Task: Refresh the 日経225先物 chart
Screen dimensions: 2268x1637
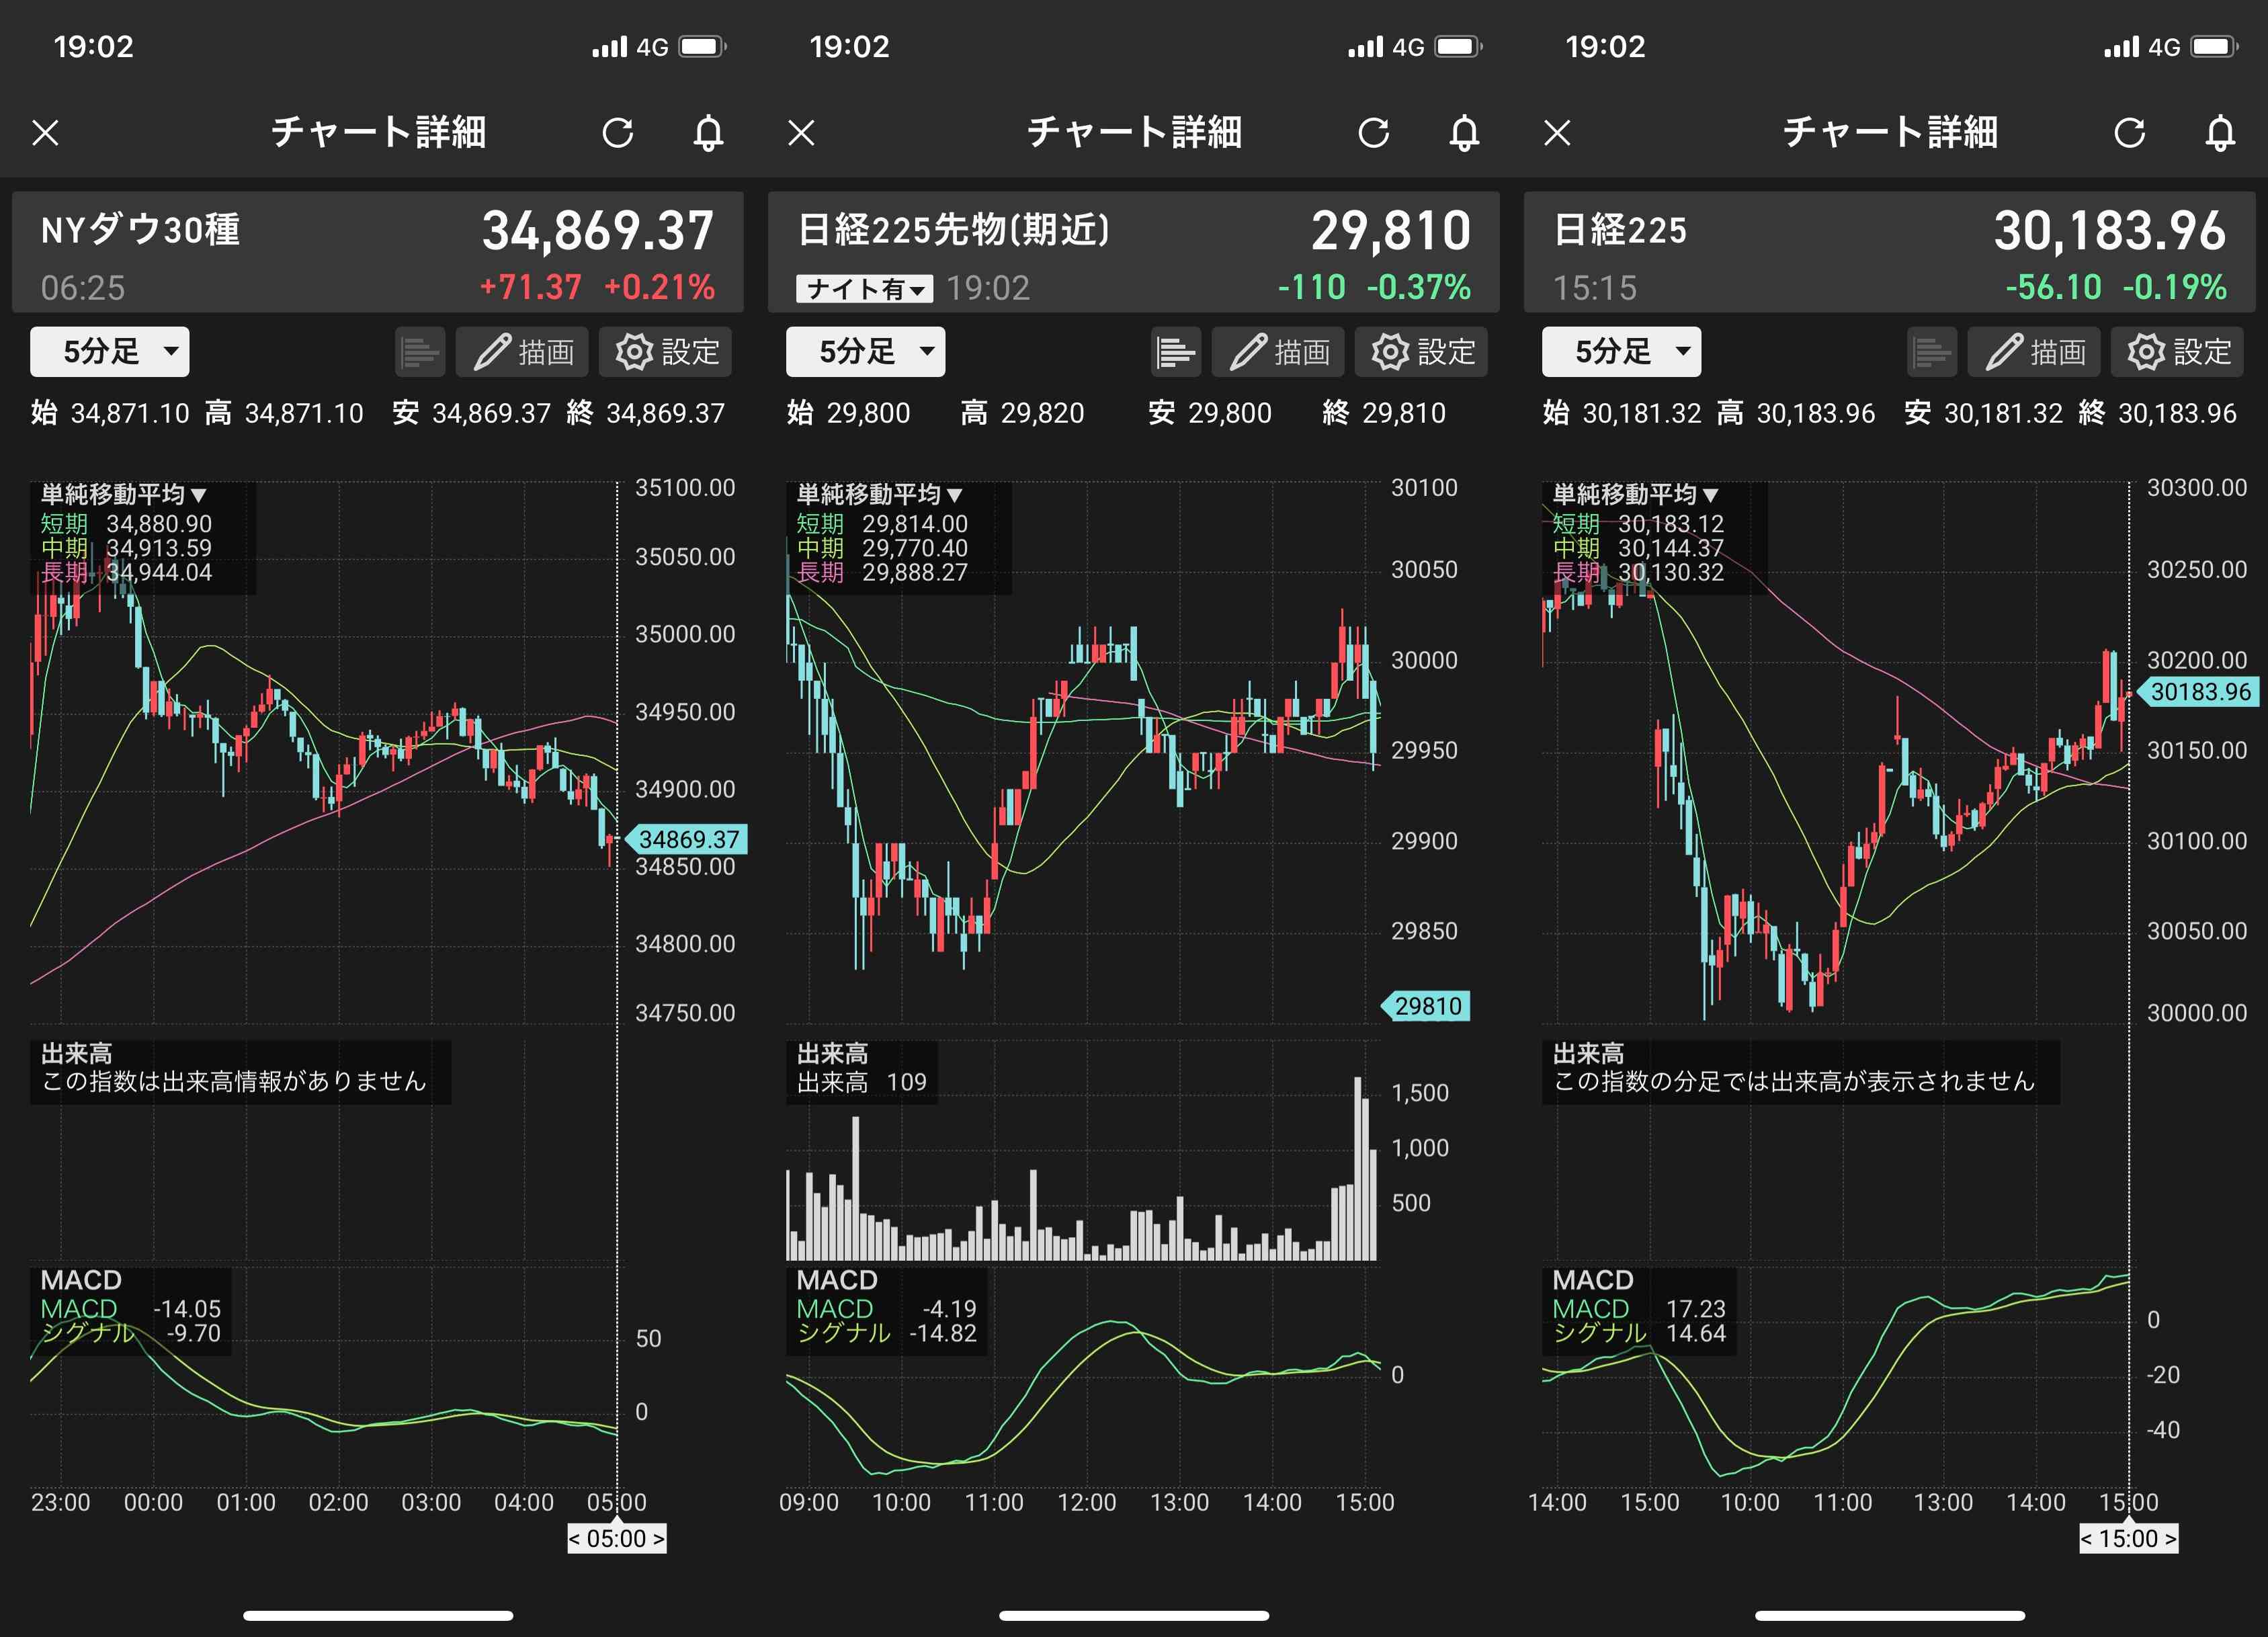Action: point(1373,132)
